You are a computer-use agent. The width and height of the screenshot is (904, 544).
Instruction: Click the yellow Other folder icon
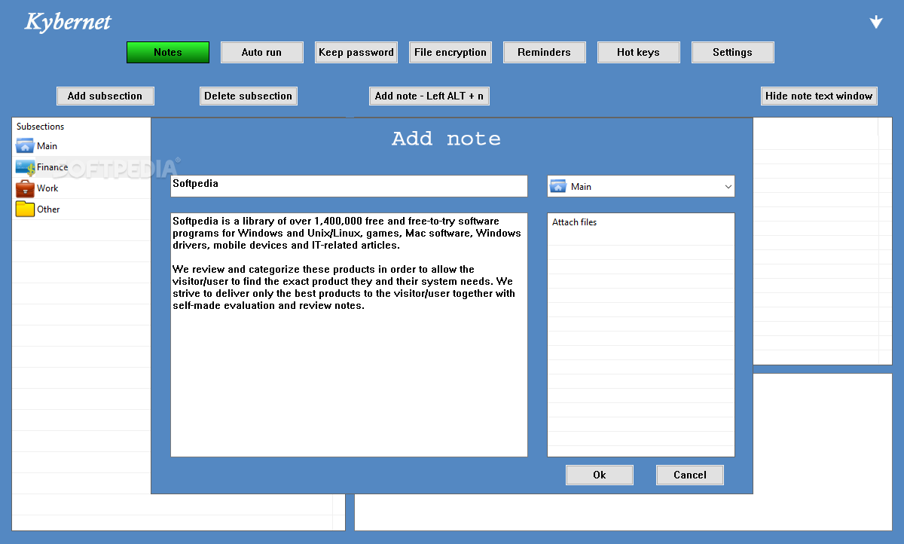click(25, 209)
